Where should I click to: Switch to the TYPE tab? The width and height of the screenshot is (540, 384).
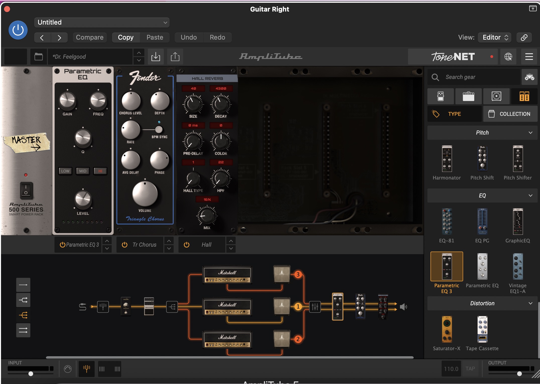click(454, 114)
